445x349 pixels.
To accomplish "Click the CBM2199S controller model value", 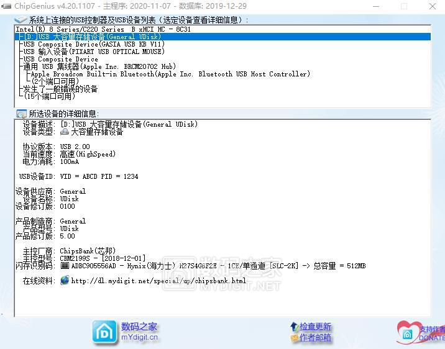I will click(103, 258).
